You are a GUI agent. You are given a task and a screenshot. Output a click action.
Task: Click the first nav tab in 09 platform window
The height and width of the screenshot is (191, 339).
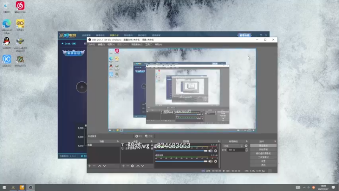(86, 35)
